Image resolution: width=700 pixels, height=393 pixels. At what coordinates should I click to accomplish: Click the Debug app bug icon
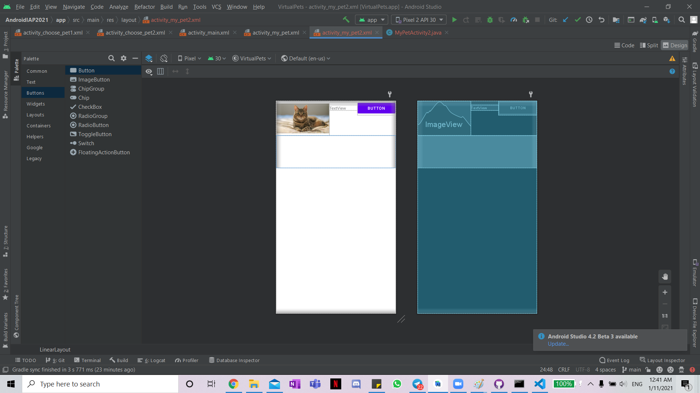[x=490, y=20]
